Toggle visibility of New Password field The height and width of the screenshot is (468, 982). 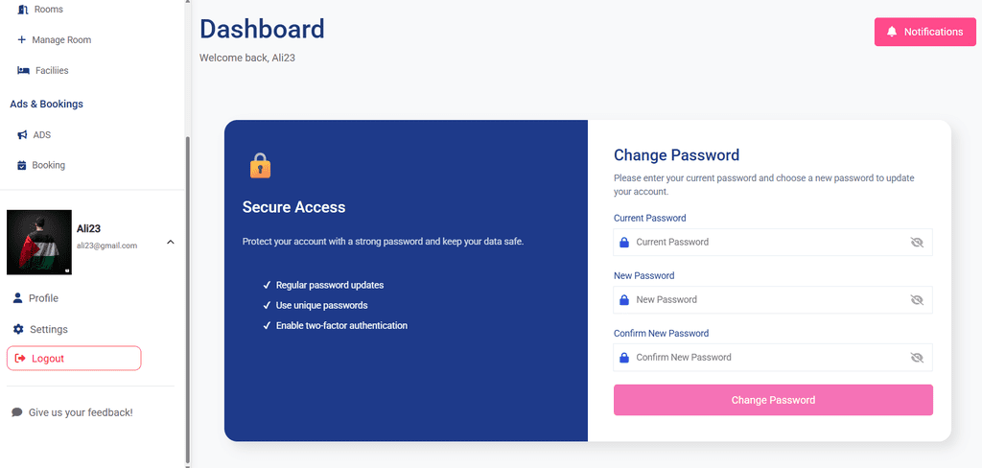click(x=916, y=300)
